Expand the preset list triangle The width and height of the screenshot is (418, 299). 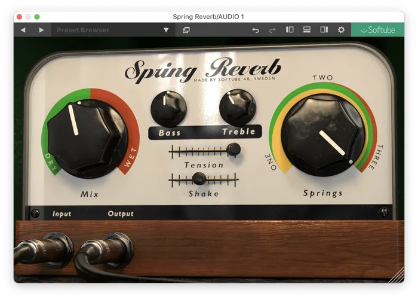coord(166,30)
